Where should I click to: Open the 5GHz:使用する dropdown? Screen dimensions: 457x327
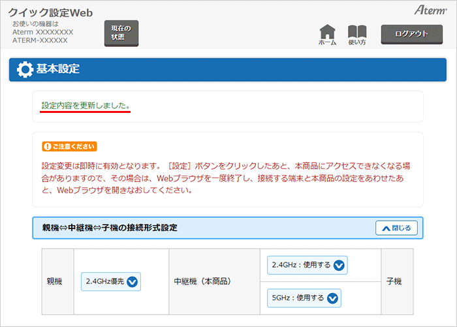pos(304,298)
